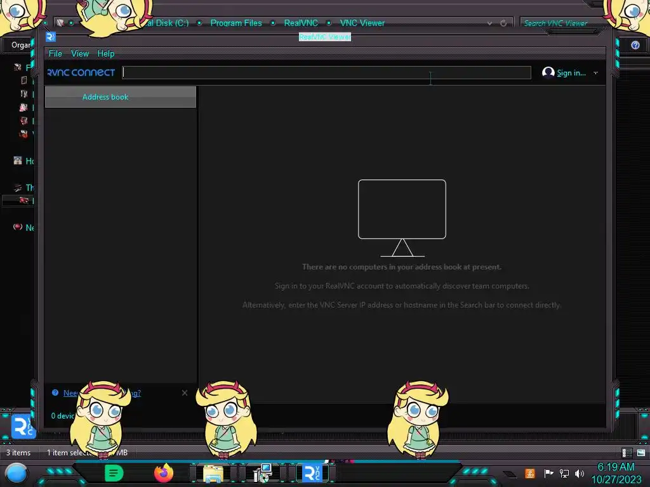Switch Explorer to large icons view
The height and width of the screenshot is (487, 650).
tap(641, 453)
